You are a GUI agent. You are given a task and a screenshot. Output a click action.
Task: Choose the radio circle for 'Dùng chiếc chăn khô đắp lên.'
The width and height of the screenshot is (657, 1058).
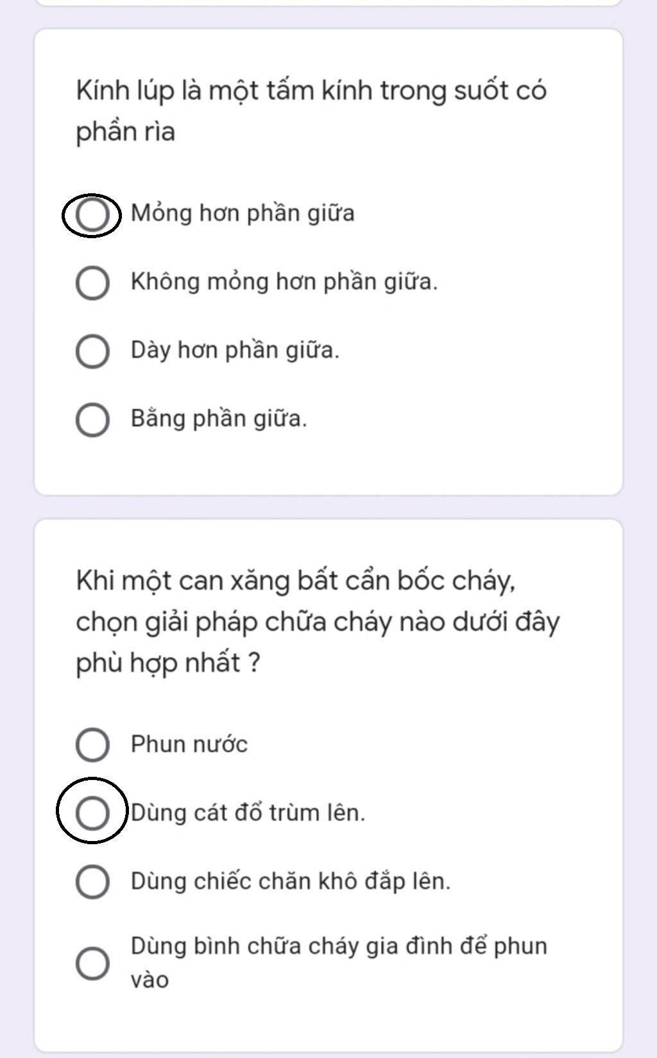[x=92, y=881]
